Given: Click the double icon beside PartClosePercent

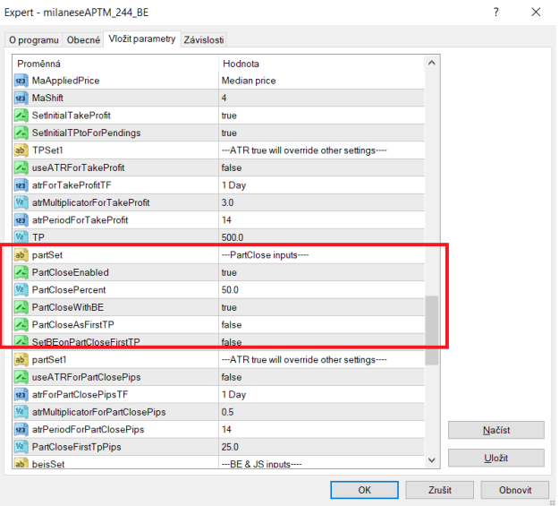Looking at the screenshot, I should [21, 290].
